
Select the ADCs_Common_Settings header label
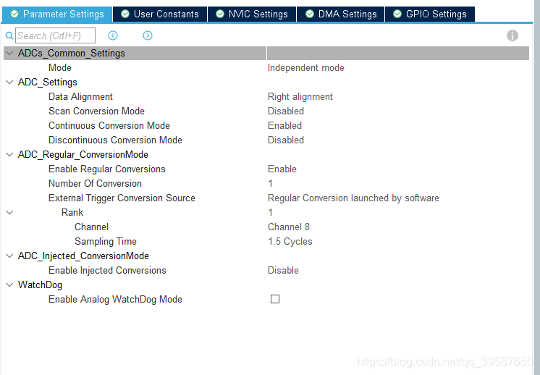(x=71, y=53)
